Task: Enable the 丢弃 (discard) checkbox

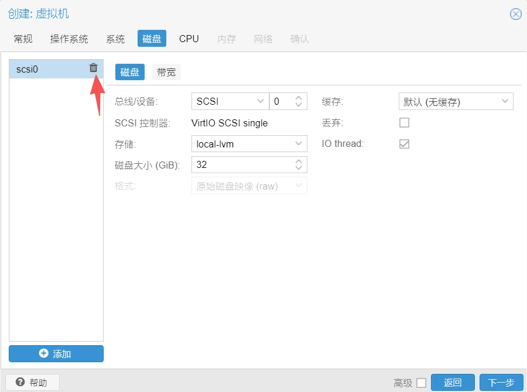Action: [x=404, y=123]
